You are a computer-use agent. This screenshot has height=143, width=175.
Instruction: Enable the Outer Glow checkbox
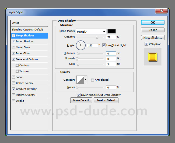tap(13, 47)
